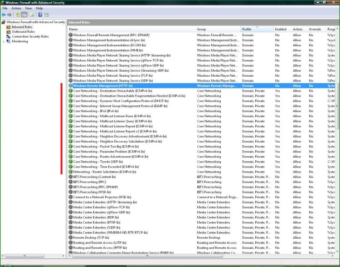Screen dimensions: 340x267
Task: Select Windows Management Instrumentation (ASync-In) rule
Action: [x=202, y=40]
